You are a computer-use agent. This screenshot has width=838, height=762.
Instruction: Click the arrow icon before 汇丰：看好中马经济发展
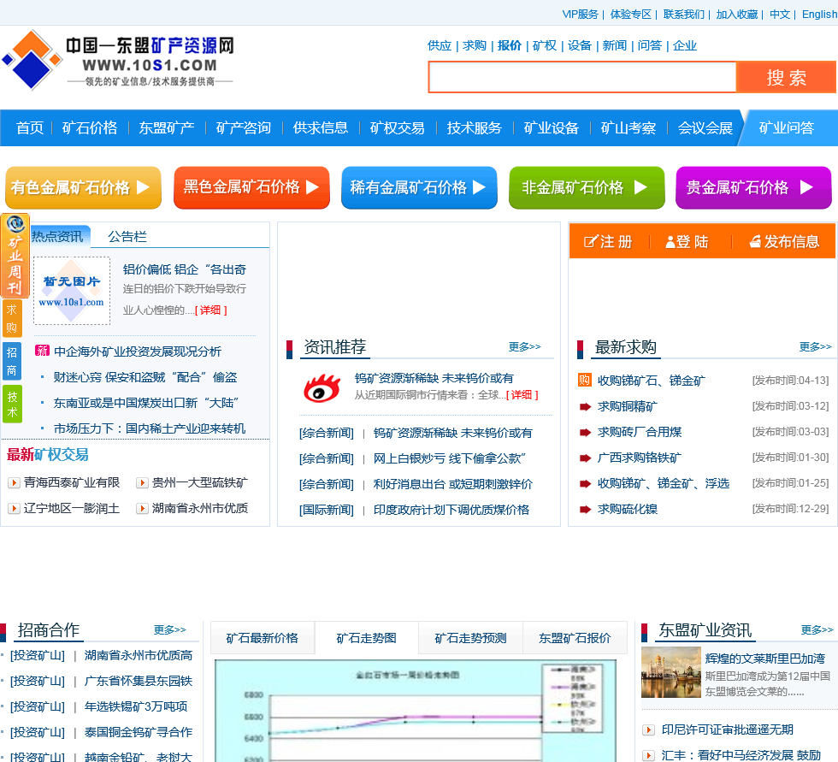pos(648,756)
